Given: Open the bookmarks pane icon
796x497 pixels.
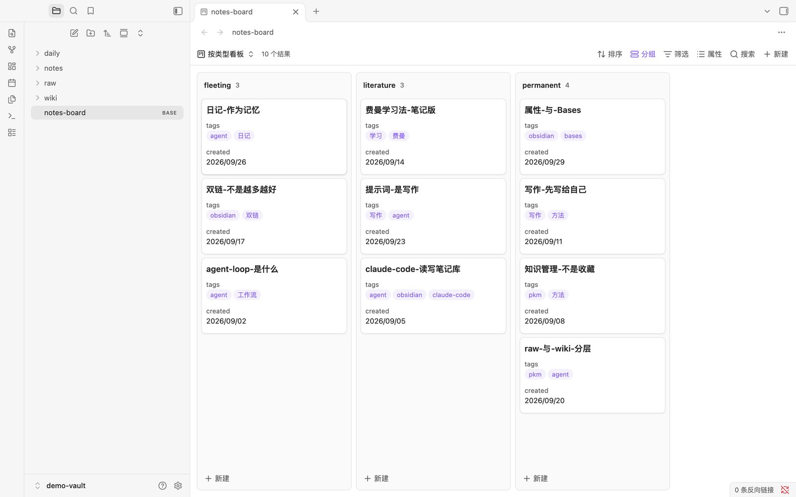Looking at the screenshot, I should tap(91, 11).
